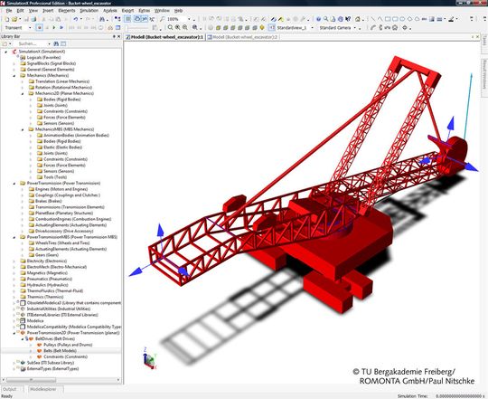Pin the Library Bar panel
The width and height of the screenshot is (488, 399).
click(114, 36)
